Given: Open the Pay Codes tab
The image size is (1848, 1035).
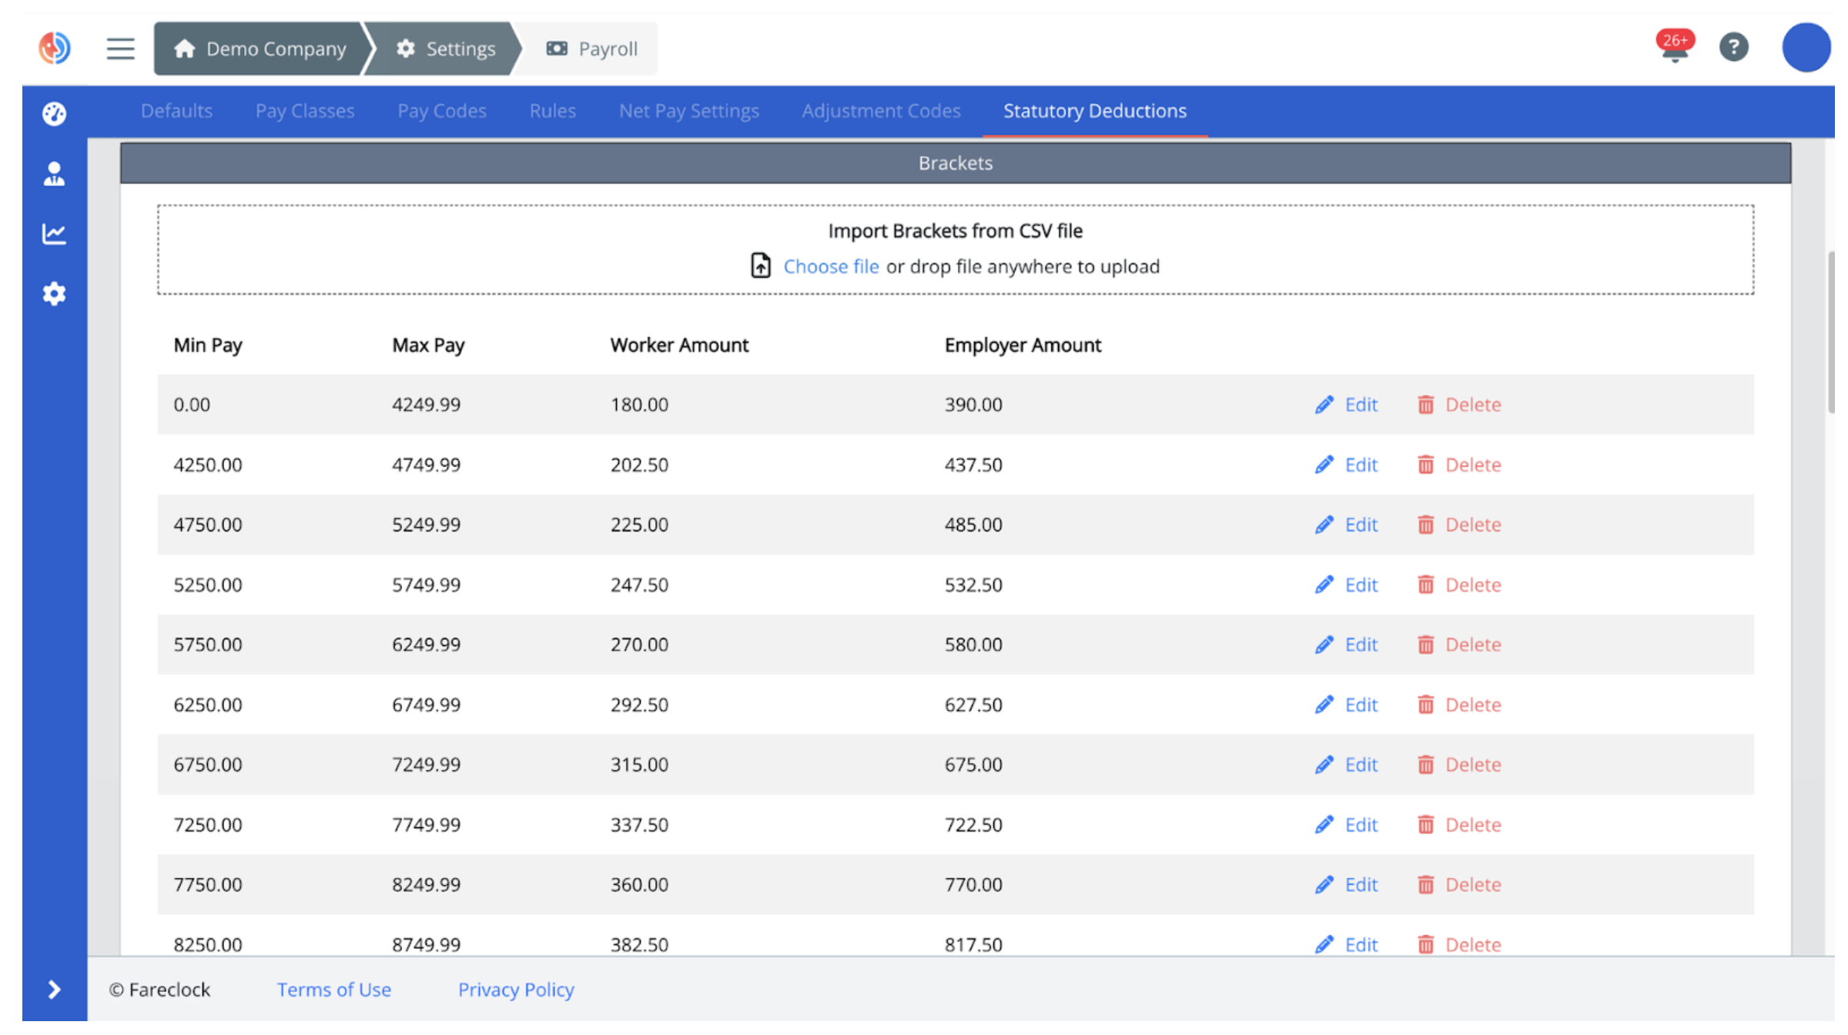Looking at the screenshot, I should click(441, 111).
